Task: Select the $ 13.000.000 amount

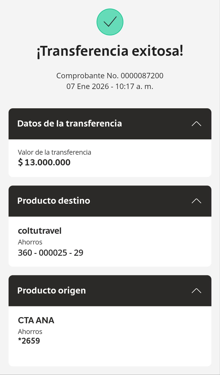Action: [47, 162]
